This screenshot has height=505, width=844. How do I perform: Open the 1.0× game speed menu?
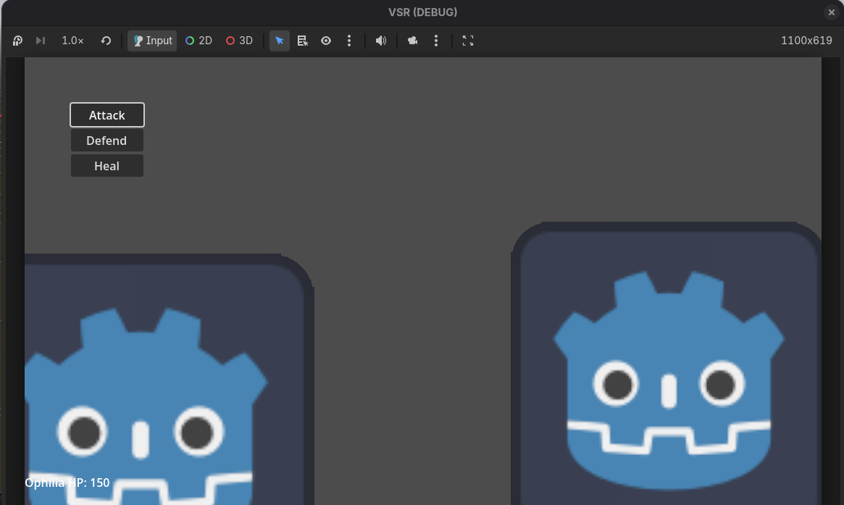click(72, 41)
